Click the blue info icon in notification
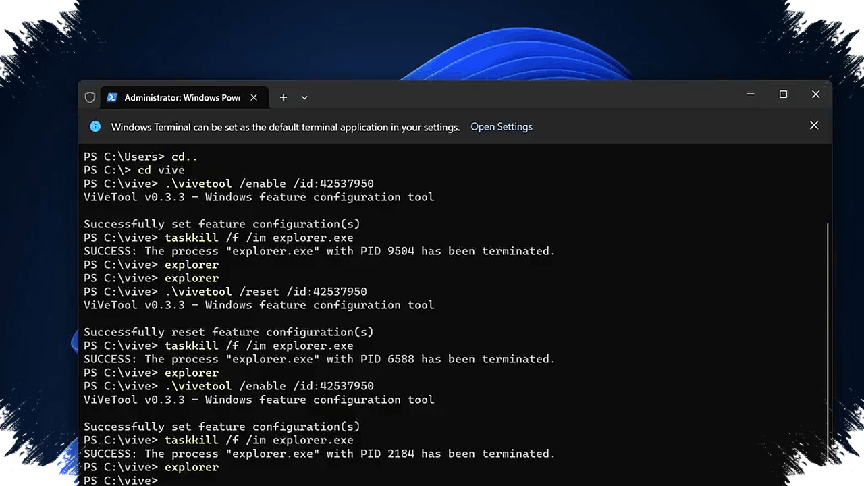The height and width of the screenshot is (486, 864). pyautogui.click(x=95, y=126)
